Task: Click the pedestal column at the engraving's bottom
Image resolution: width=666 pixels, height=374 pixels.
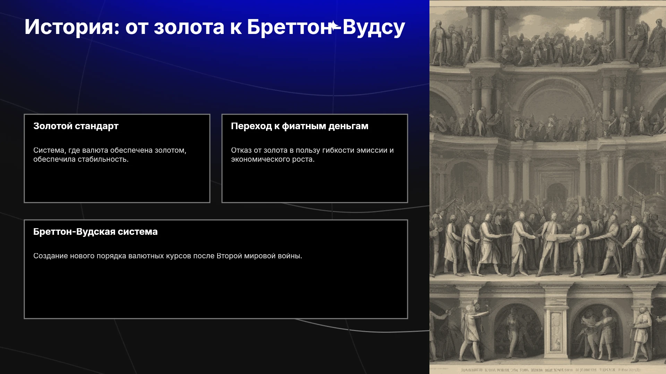Action: coord(556,329)
